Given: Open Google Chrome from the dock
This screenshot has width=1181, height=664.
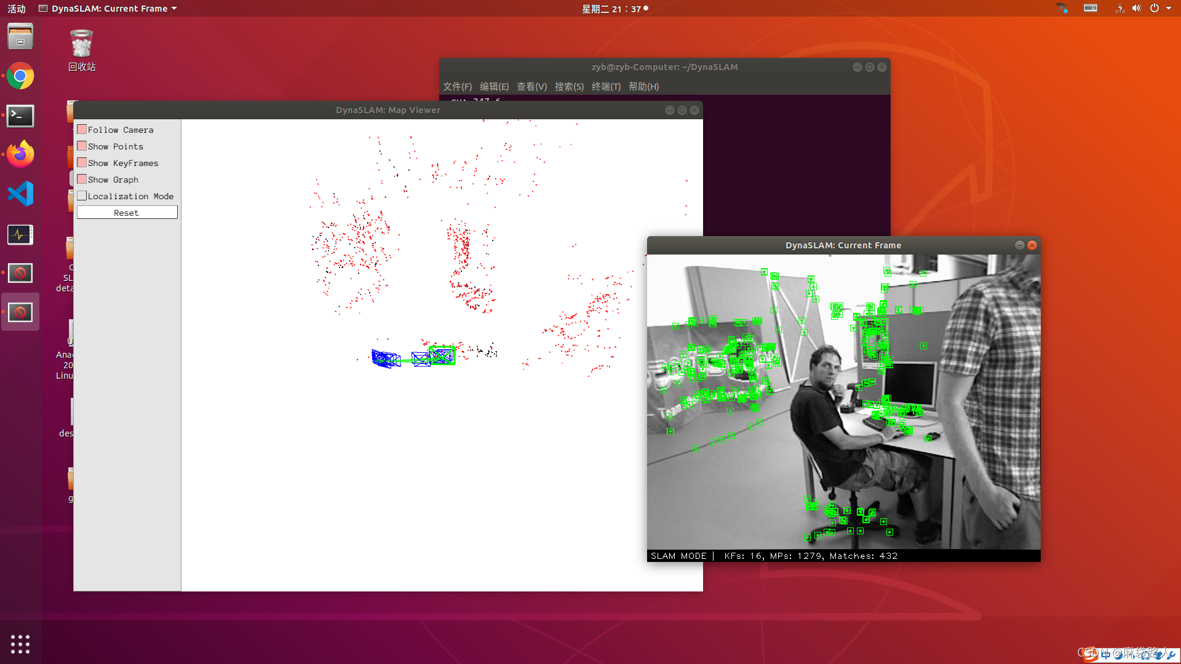Looking at the screenshot, I should coord(20,76).
